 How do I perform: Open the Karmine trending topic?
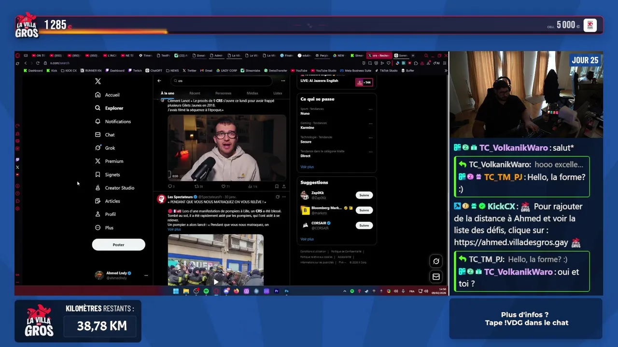307,128
